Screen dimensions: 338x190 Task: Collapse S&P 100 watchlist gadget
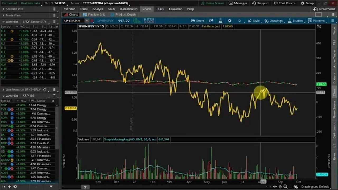[3, 96]
